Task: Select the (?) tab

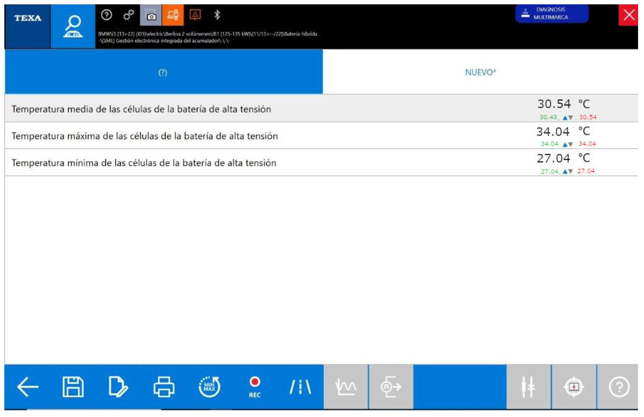Action: [x=163, y=72]
